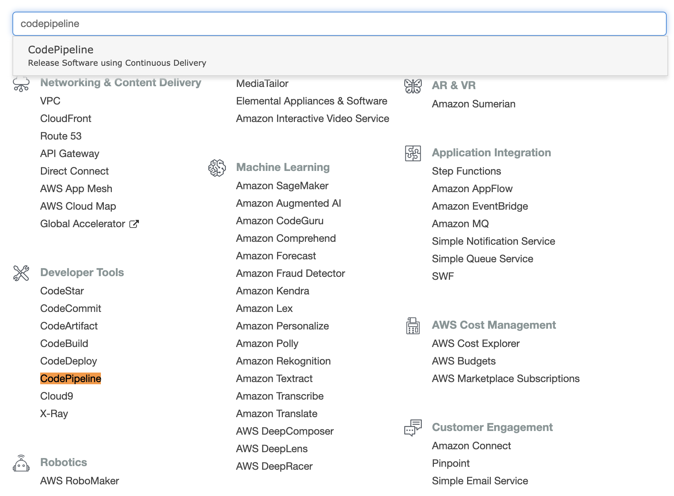The width and height of the screenshot is (674, 496).
Task: Open Amazon CodeGuru
Action: pyautogui.click(x=280, y=221)
